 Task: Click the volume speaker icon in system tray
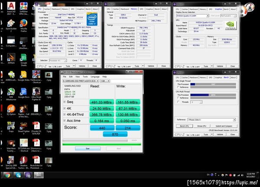point(242,175)
